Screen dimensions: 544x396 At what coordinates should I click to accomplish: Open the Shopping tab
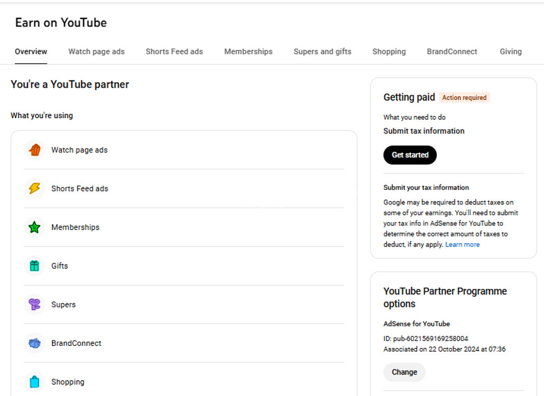click(x=389, y=52)
